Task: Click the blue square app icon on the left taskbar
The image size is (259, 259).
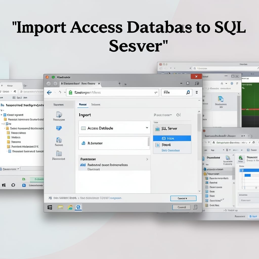Action: (x=24, y=185)
